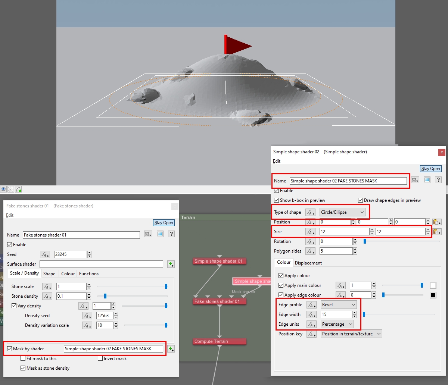Click Stay Open in Simple shape shader window
Viewport: 448px width, 385px height.
click(x=431, y=169)
